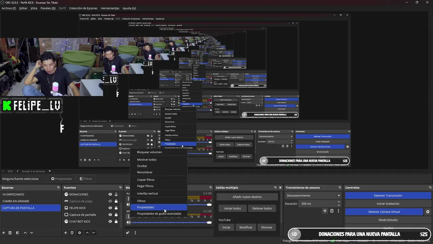Image resolution: width=433 pixels, height=244 pixels.
Task: Lock the DONACIONES source
Action: pos(116,194)
